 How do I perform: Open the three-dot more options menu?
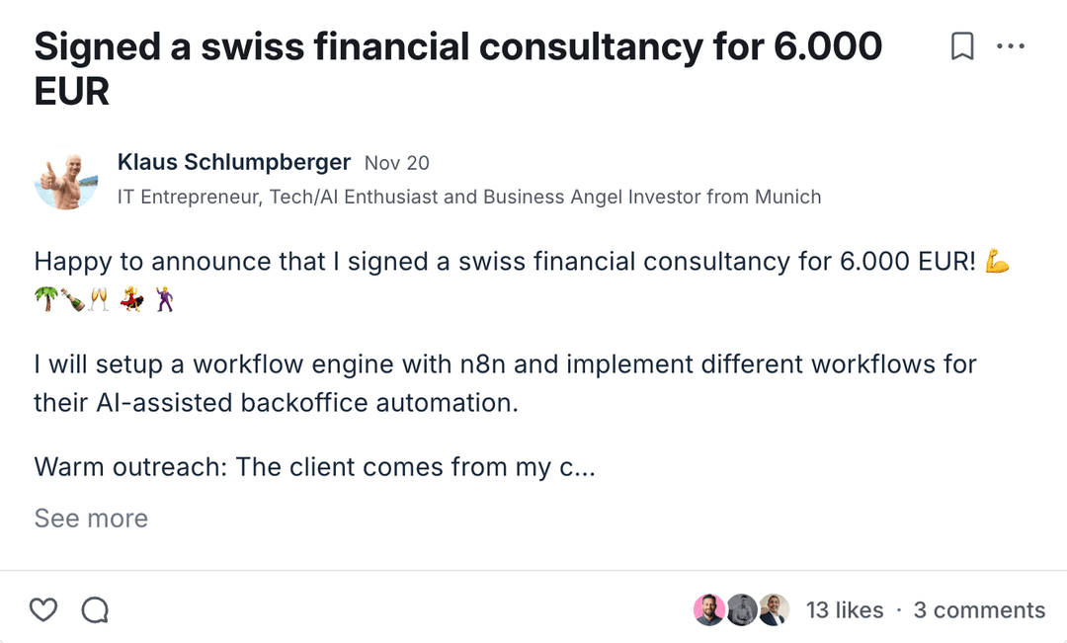(x=1011, y=46)
